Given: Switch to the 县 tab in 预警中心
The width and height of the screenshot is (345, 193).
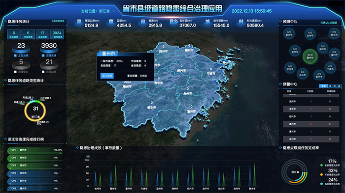Looking at the screenshot, I should pos(339,86).
